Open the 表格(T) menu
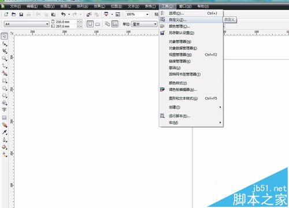289x208 pixels. [x=150, y=6]
